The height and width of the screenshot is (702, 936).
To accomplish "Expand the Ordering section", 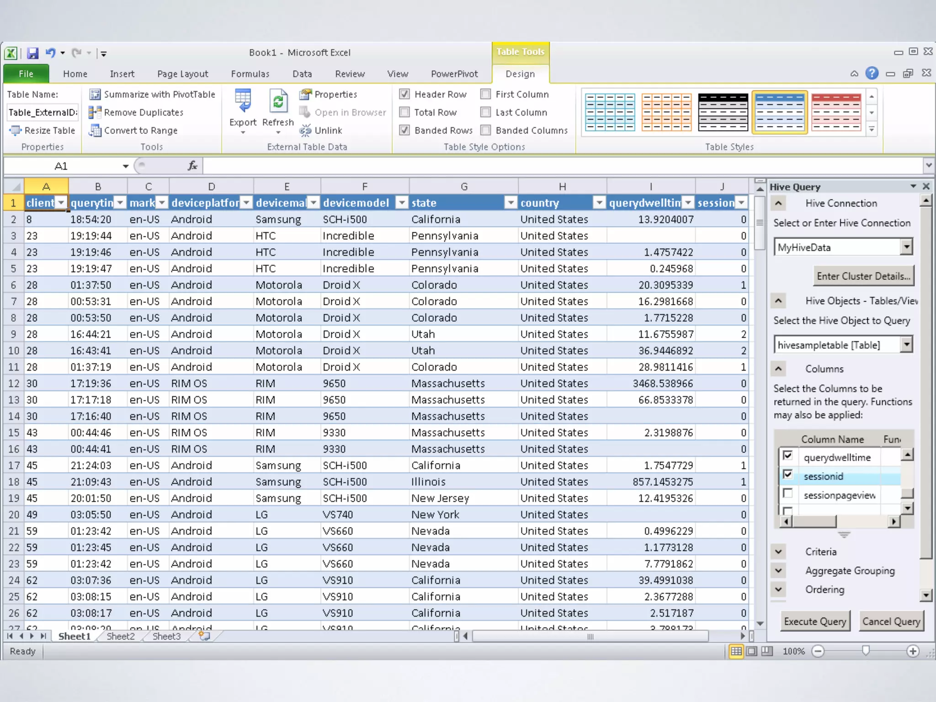I will point(778,590).
